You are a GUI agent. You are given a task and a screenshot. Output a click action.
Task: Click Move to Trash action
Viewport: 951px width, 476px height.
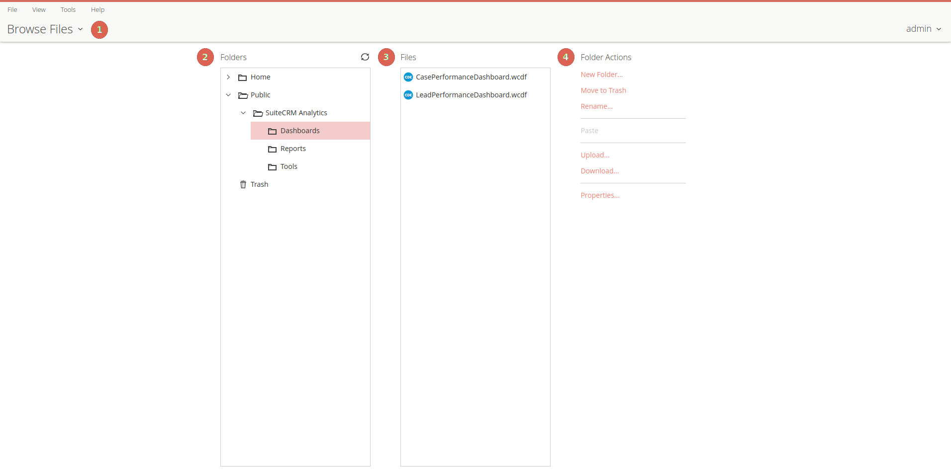tap(603, 90)
